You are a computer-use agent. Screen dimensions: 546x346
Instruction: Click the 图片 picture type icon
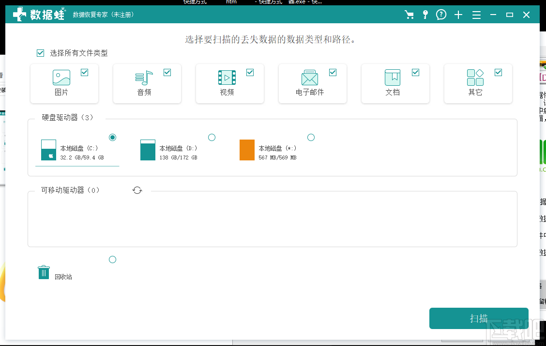[61, 78]
